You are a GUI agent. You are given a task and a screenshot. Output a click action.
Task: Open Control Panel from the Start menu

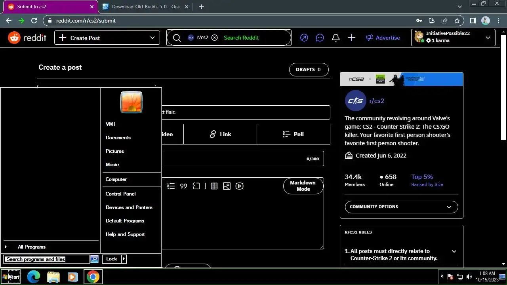(x=120, y=194)
